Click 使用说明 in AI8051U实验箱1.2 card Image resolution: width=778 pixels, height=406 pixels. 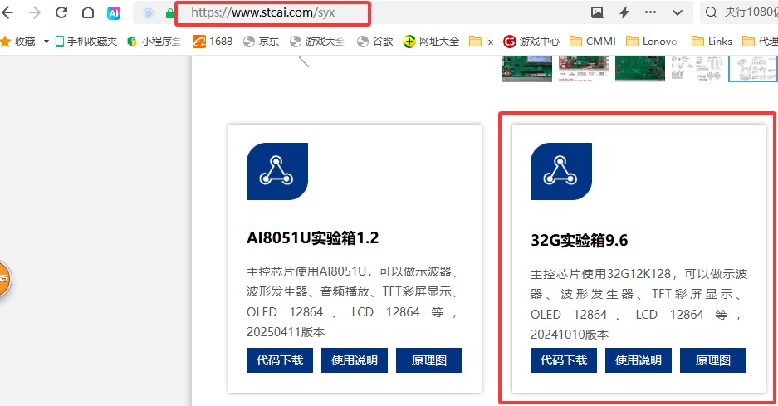pos(355,360)
